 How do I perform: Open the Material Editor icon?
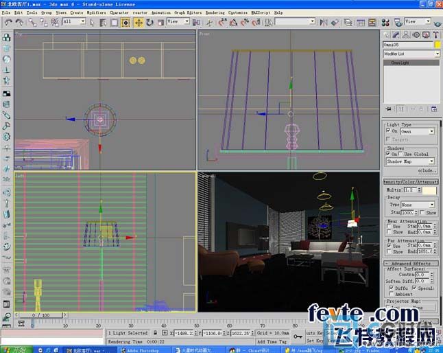point(385,23)
